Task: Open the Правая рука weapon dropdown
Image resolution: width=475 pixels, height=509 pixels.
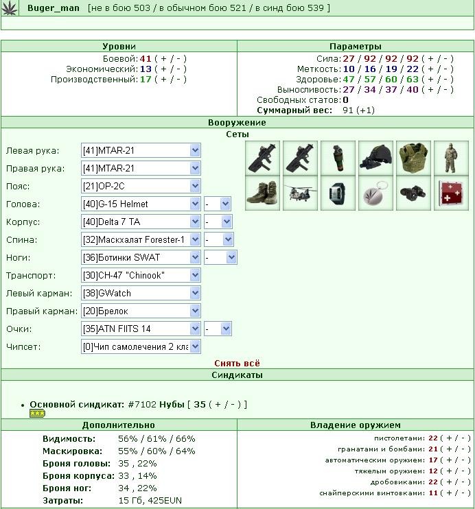Action: pyautogui.click(x=141, y=169)
